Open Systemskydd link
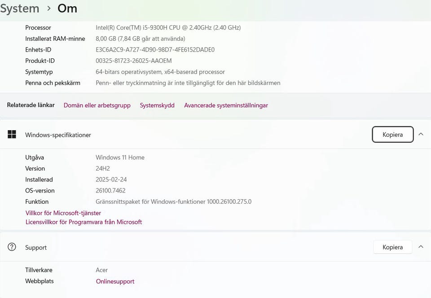This screenshot has height=298, width=431. click(157, 105)
